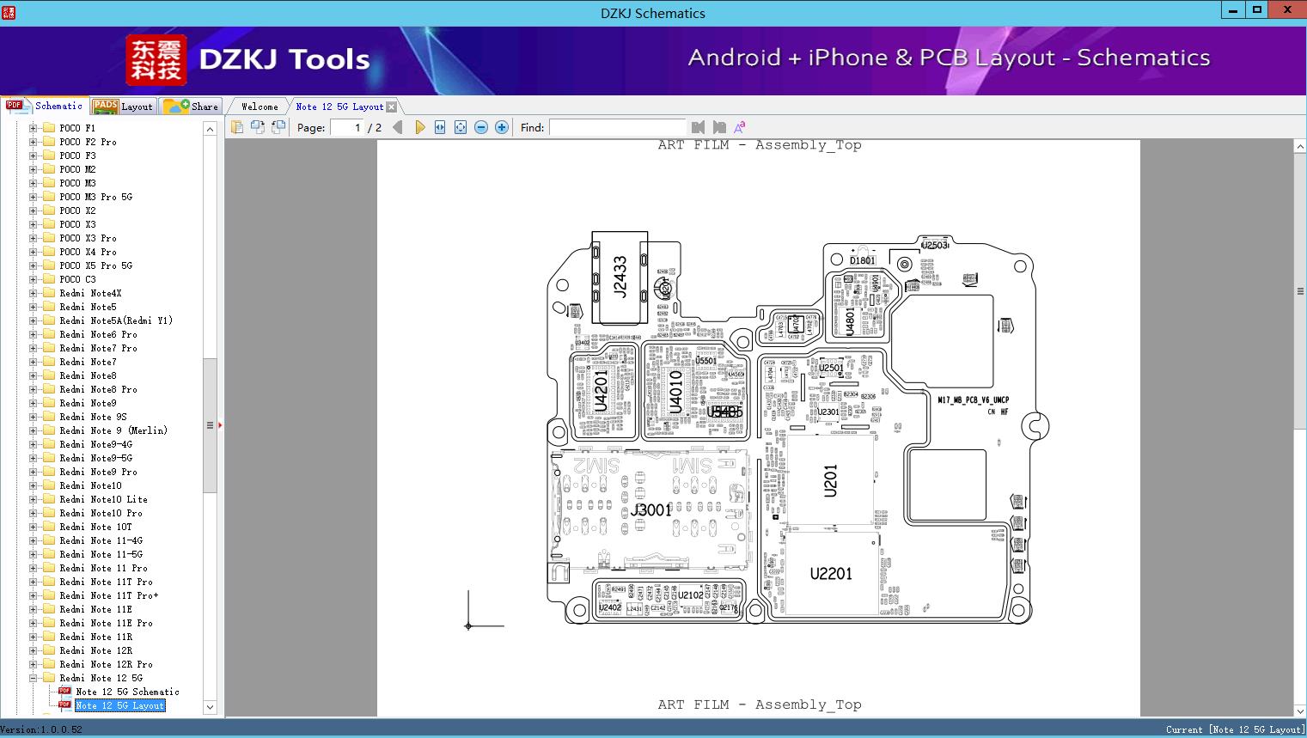Zoom in on the layout
The height and width of the screenshot is (738, 1307).
point(502,127)
